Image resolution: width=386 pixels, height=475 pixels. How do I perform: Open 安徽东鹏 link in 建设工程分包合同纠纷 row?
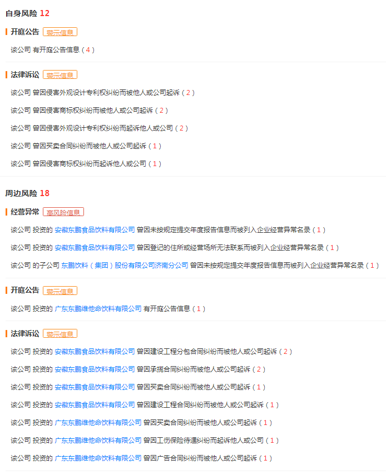[95, 352]
